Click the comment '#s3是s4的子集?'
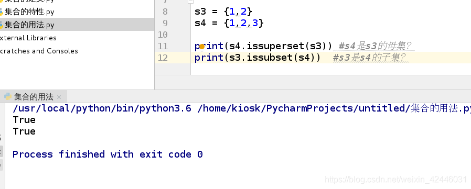 (x=369, y=58)
